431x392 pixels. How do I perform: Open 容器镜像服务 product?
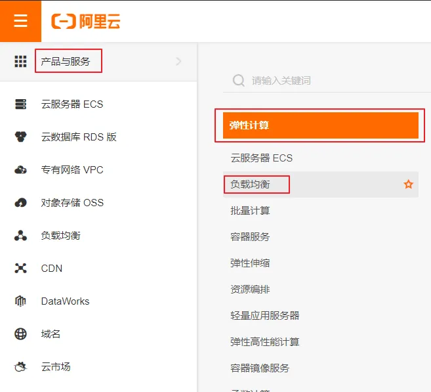[x=260, y=368]
